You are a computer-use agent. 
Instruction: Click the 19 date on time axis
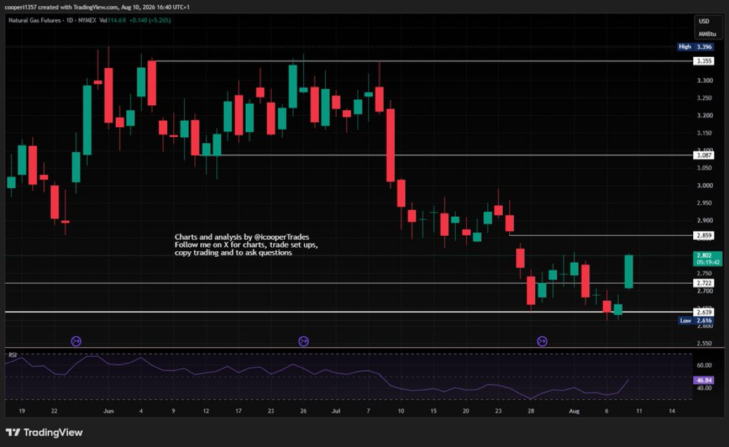coord(22,411)
